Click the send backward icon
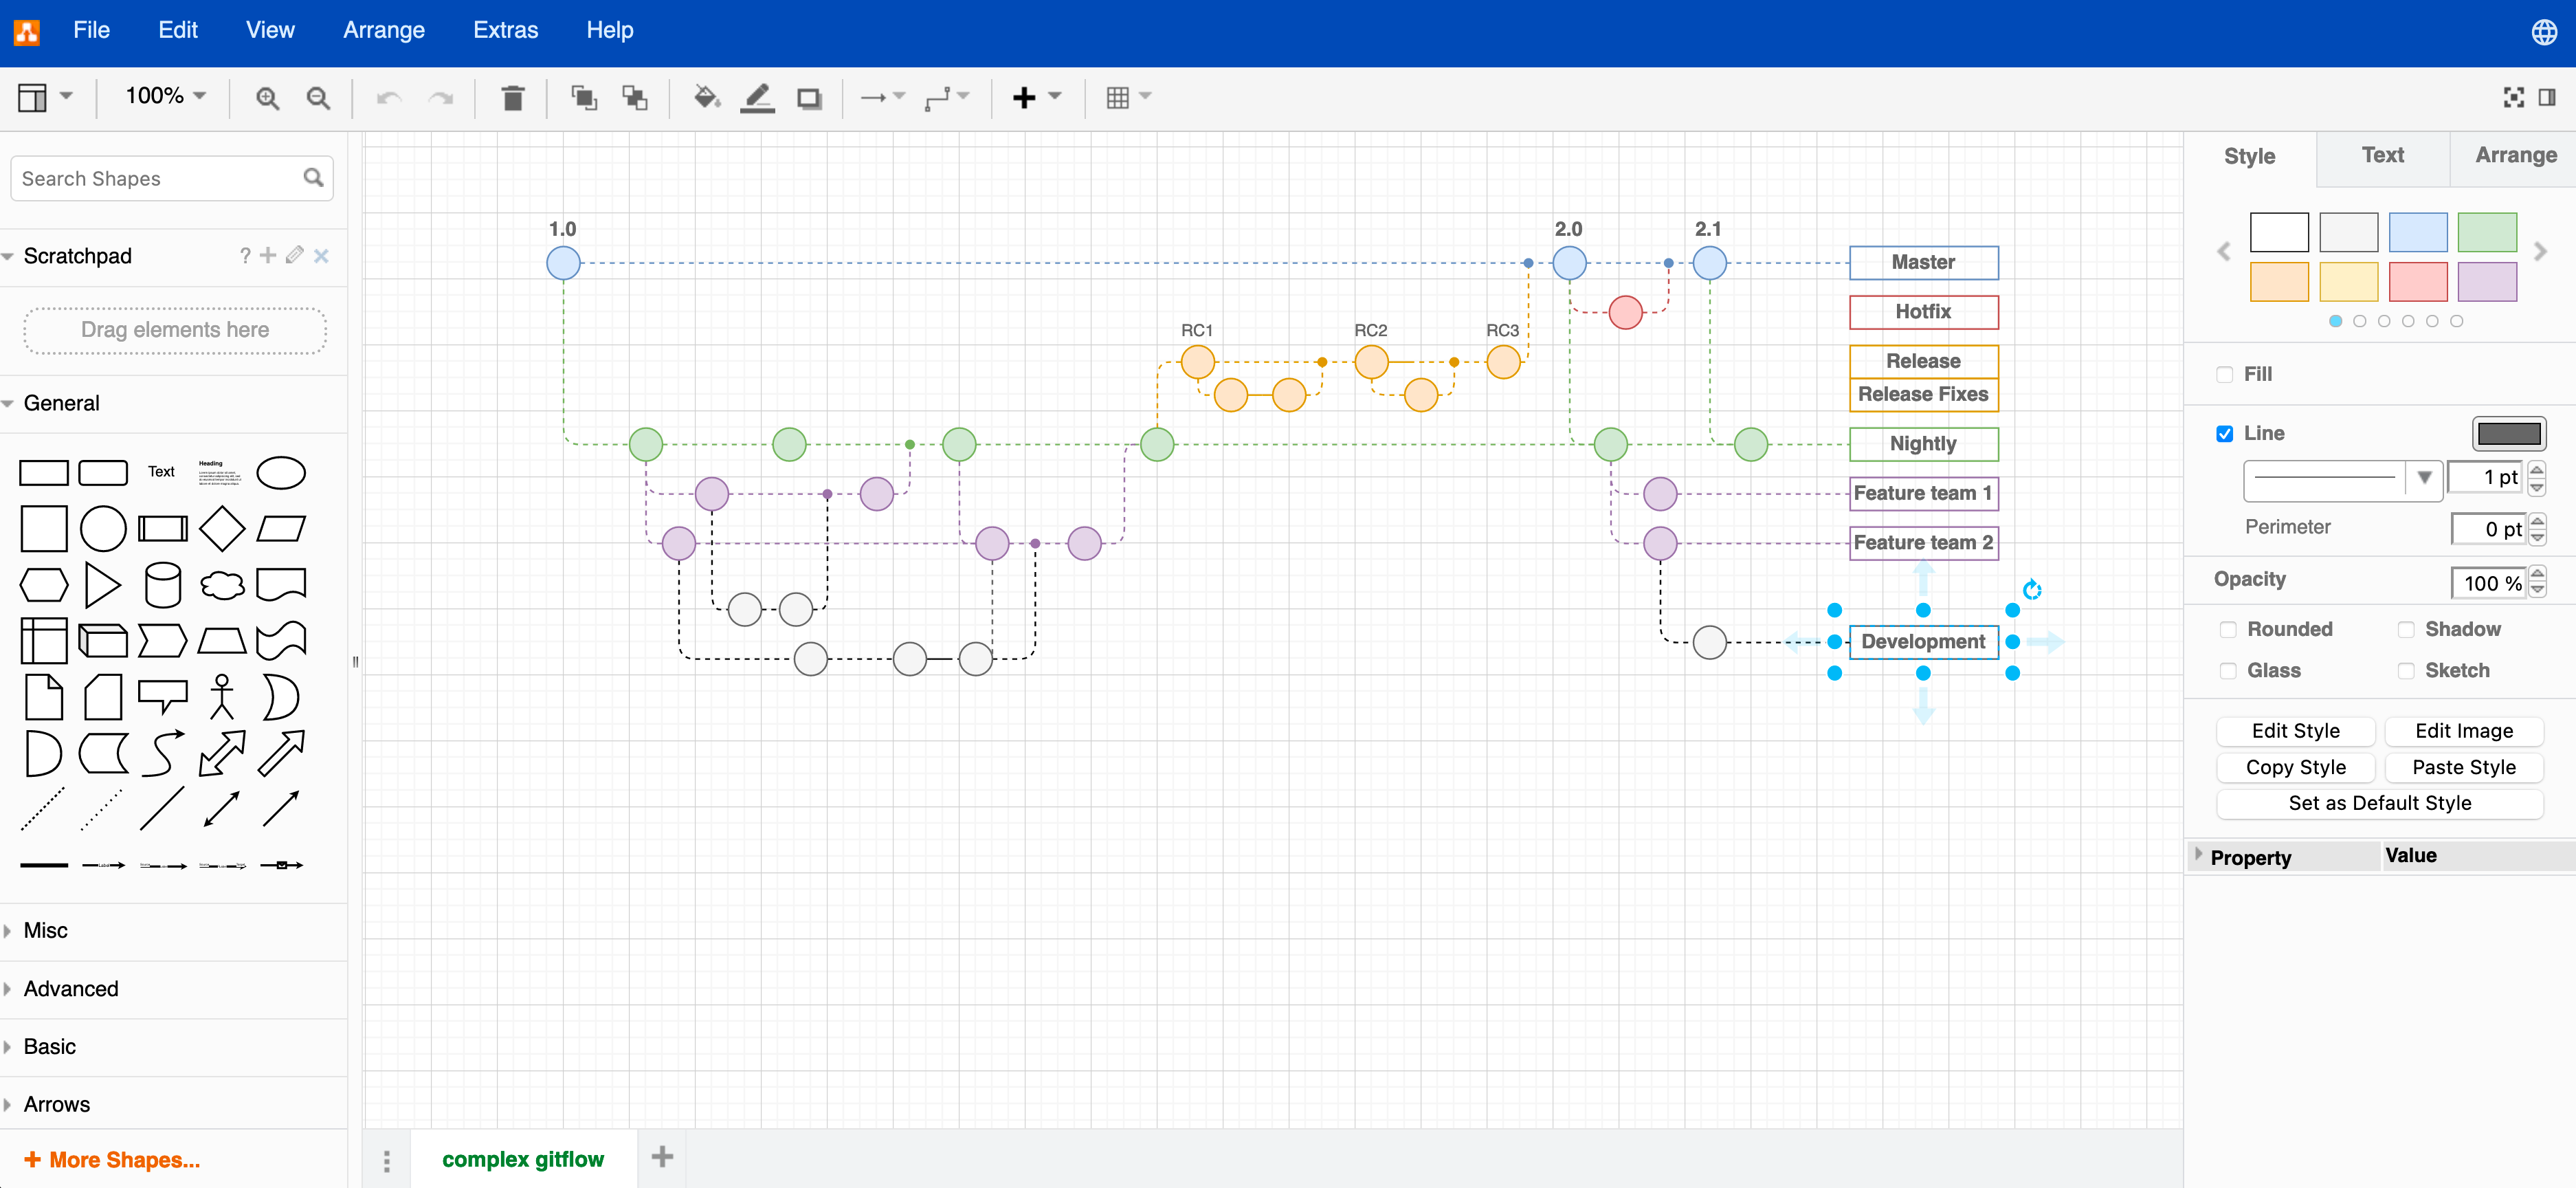 636,97
